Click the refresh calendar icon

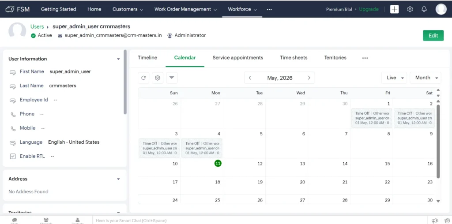(143, 78)
